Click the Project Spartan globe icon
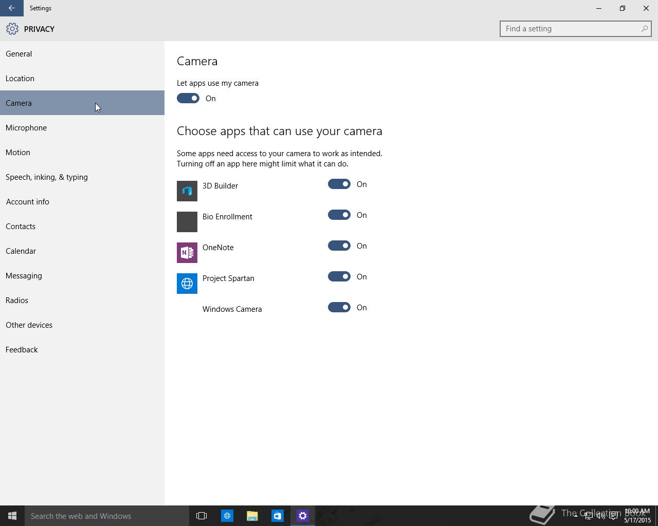 pos(187,284)
